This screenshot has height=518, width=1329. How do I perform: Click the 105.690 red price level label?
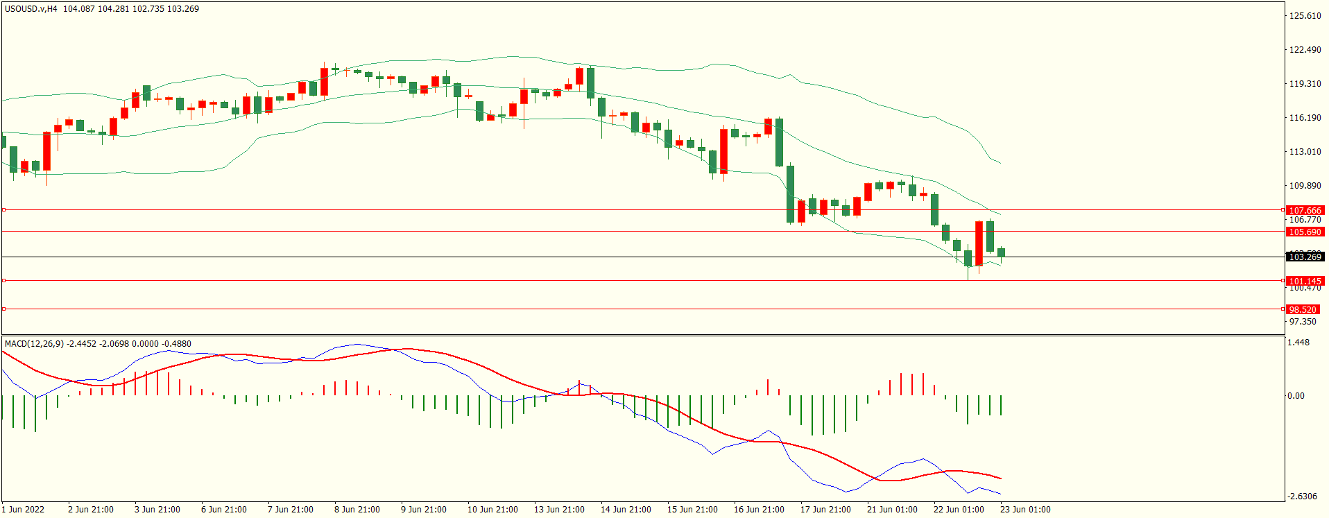click(1305, 232)
